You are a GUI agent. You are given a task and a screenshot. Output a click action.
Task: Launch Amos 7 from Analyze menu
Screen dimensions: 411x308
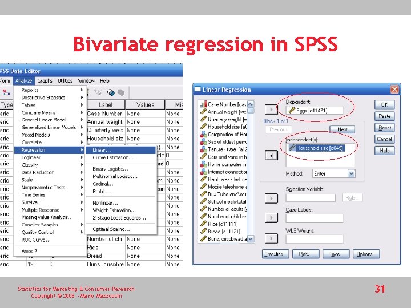(50, 251)
